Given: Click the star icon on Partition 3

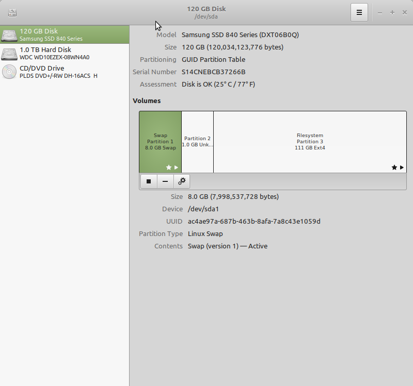Looking at the screenshot, I should 394,167.
